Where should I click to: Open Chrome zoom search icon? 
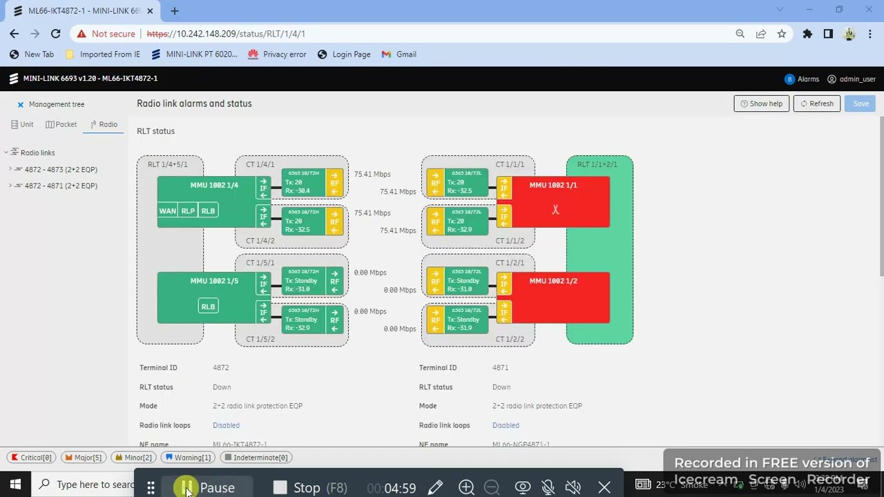coord(740,33)
